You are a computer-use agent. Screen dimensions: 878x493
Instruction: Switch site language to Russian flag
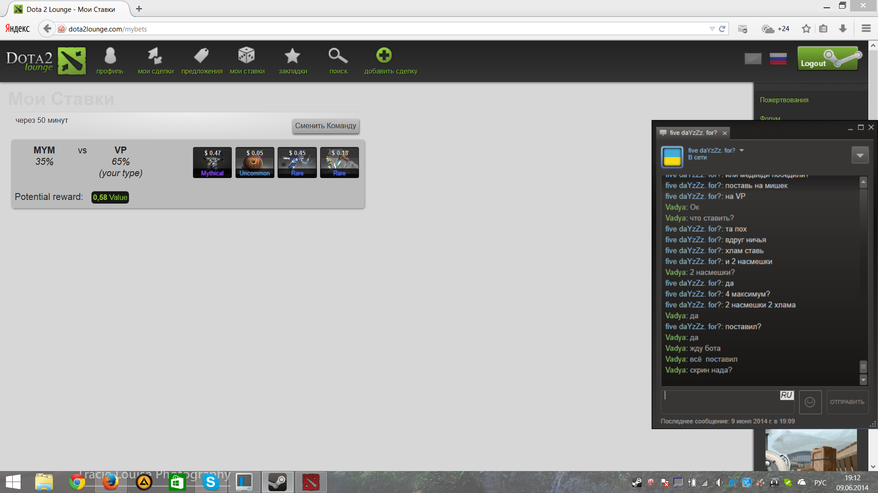(778, 58)
